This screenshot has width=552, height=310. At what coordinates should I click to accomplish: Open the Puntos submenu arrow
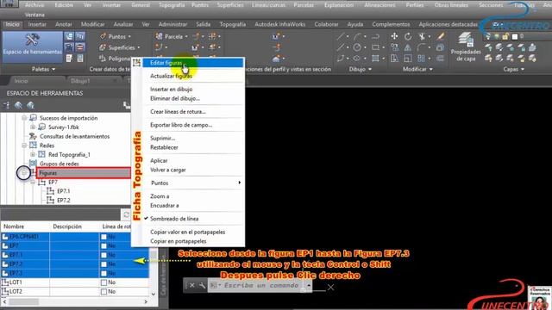(x=240, y=183)
